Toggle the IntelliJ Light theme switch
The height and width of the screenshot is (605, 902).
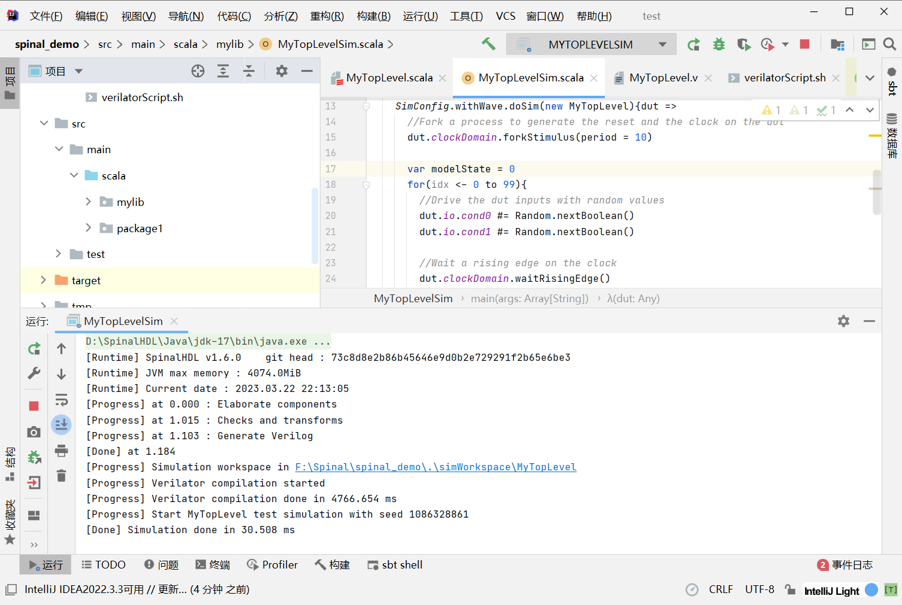pos(871,590)
